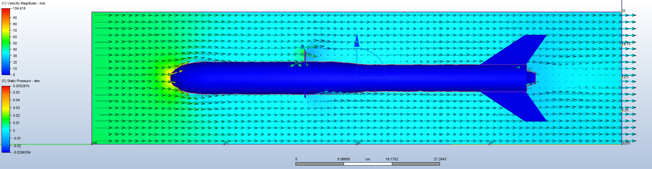This screenshot has width=652, height=169.
Task: Click the scale bar cm unit label
Action: pyautogui.click(x=367, y=159)
